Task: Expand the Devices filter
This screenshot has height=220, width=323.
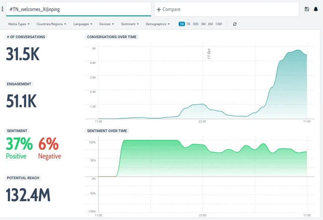Action: (x=106, y=24)
